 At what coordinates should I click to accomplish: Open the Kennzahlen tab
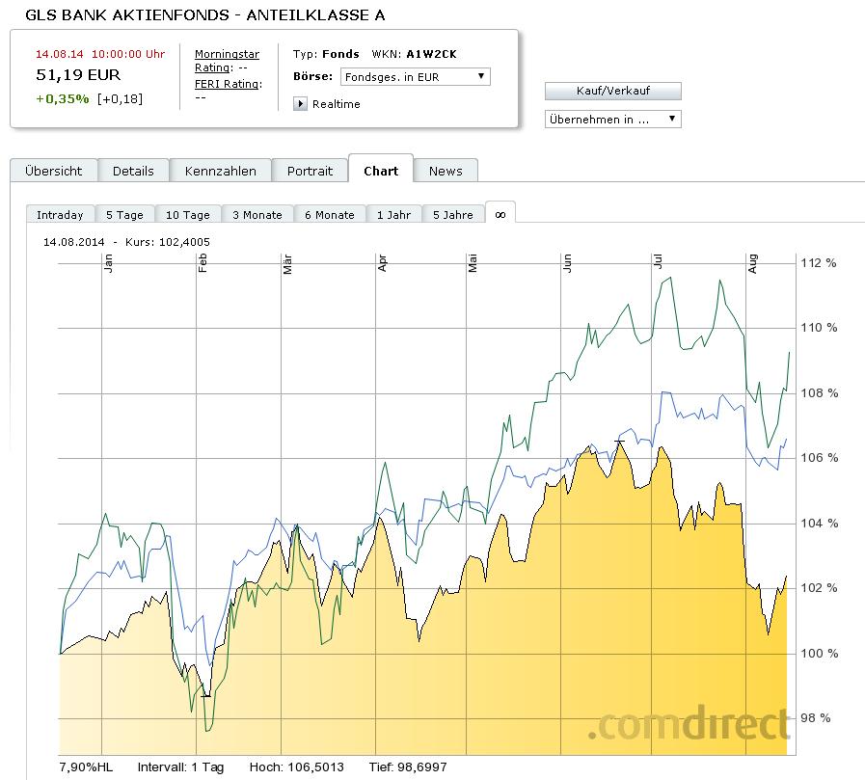[x=221, y=171]
